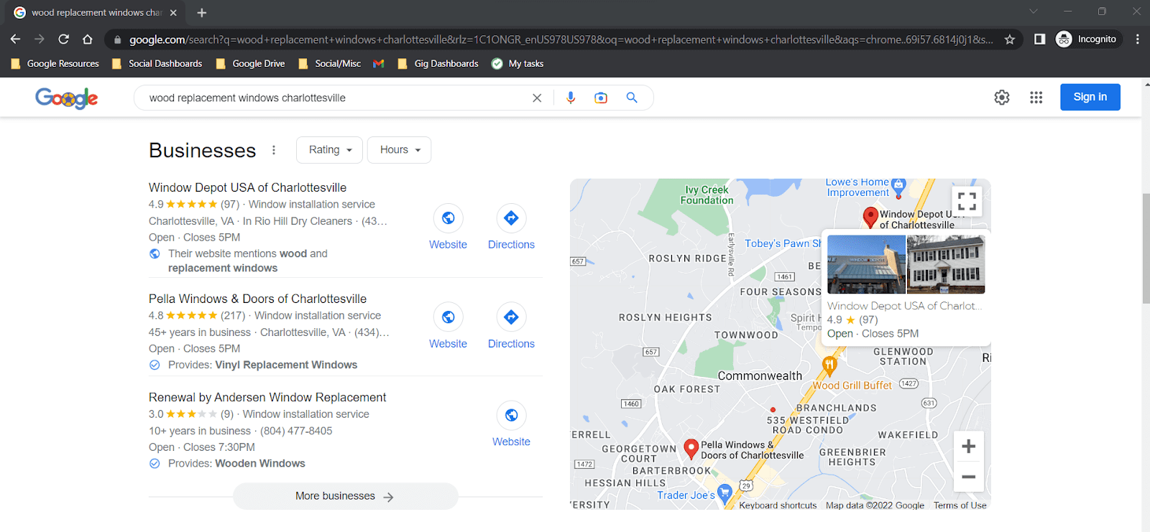Click the Sign in button
1150x532 pixels.
coord(1090,97)
